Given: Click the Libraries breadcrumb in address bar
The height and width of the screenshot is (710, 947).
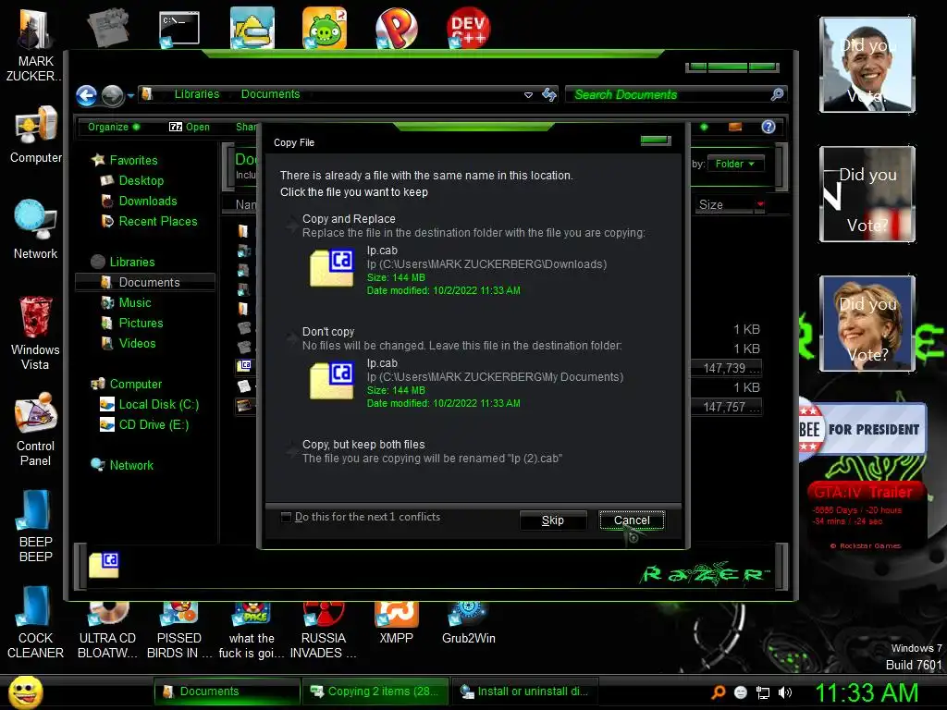Looking at the screenshot, I should point(197,94).
